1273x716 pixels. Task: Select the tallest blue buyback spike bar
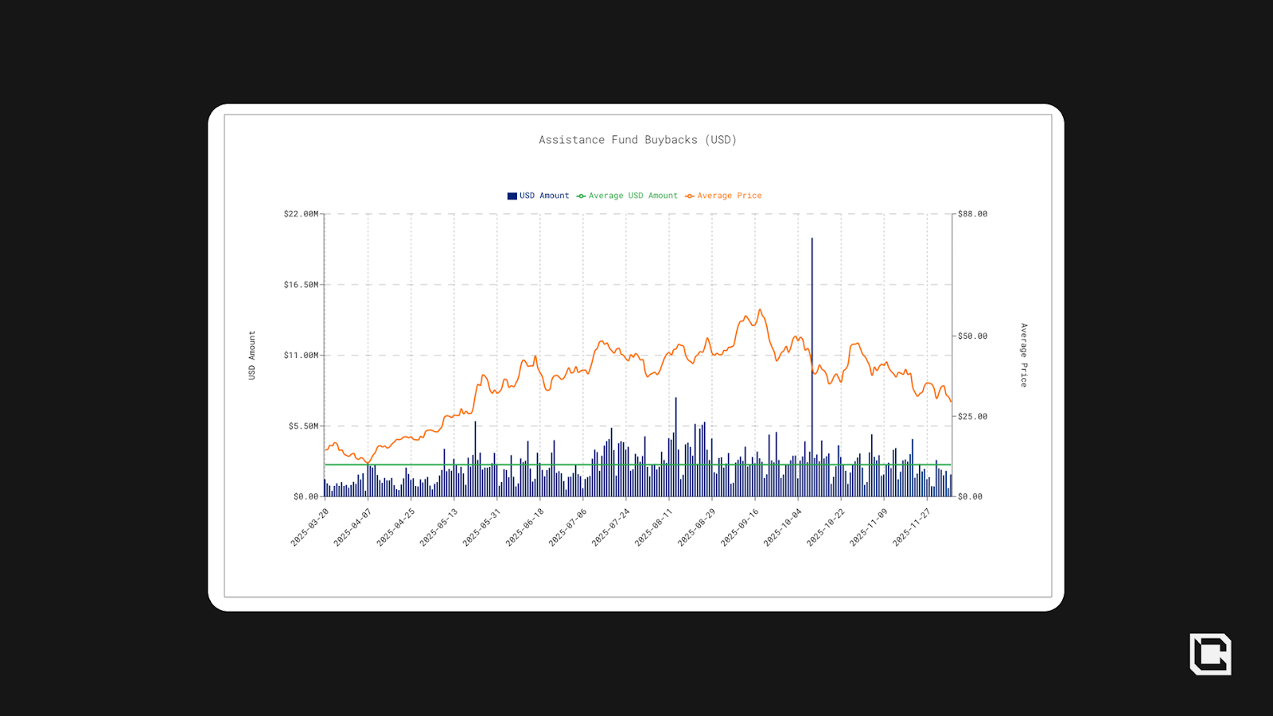(x=812, y=366)
